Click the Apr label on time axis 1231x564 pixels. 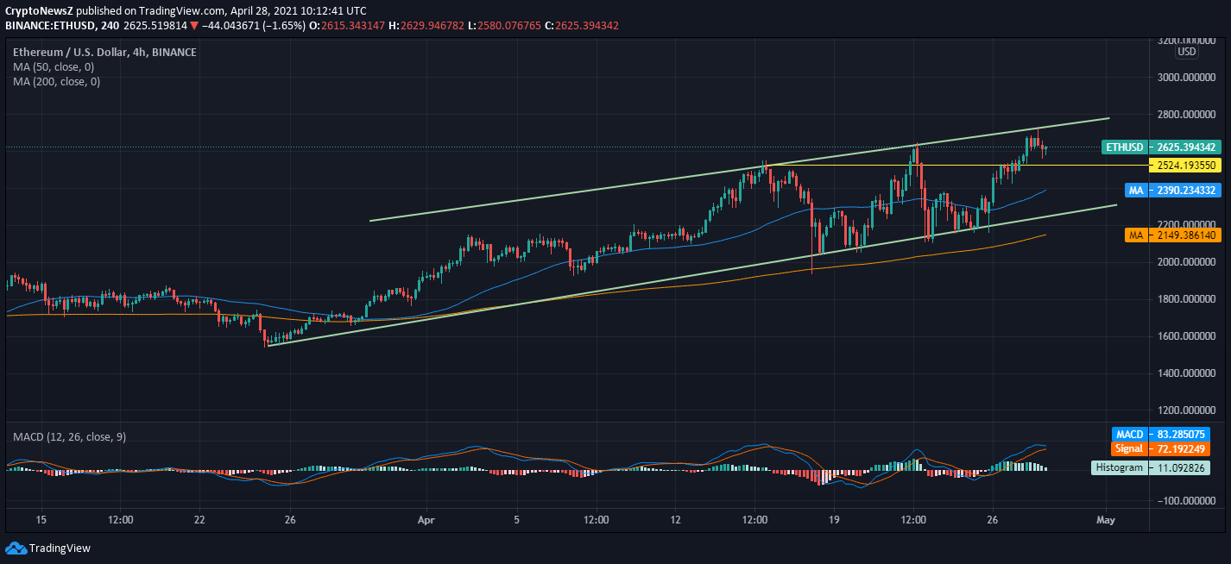point(425,520)
